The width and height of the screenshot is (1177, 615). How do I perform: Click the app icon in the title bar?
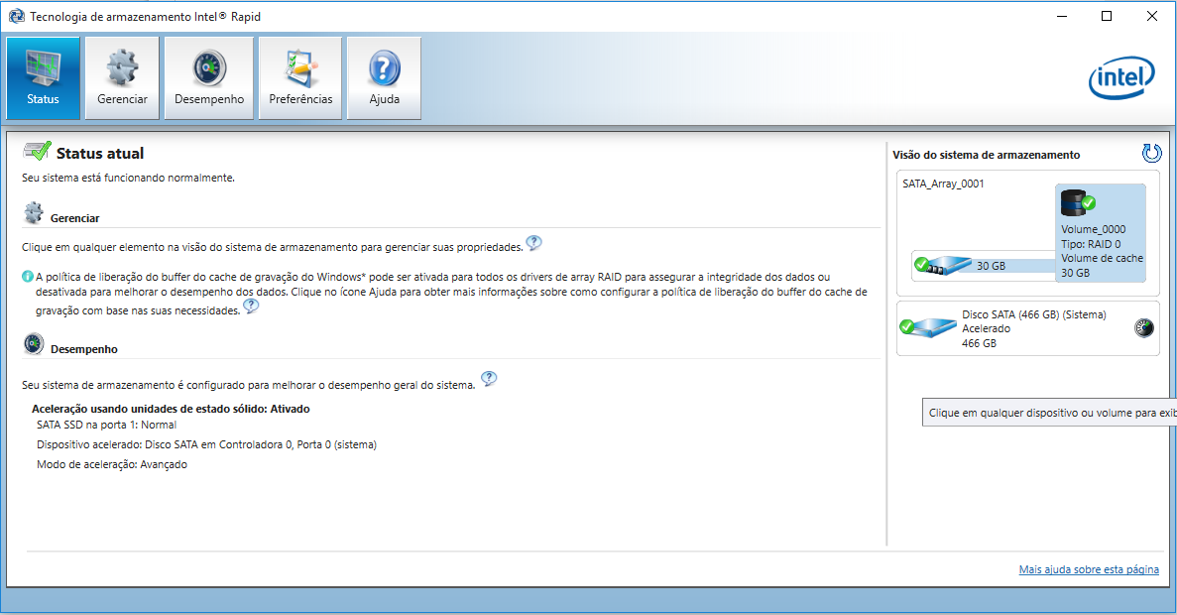coord(17,16)
